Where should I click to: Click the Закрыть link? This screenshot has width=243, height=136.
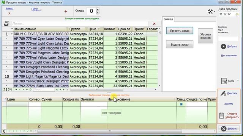pyautogui.click(x=232, y=128)
